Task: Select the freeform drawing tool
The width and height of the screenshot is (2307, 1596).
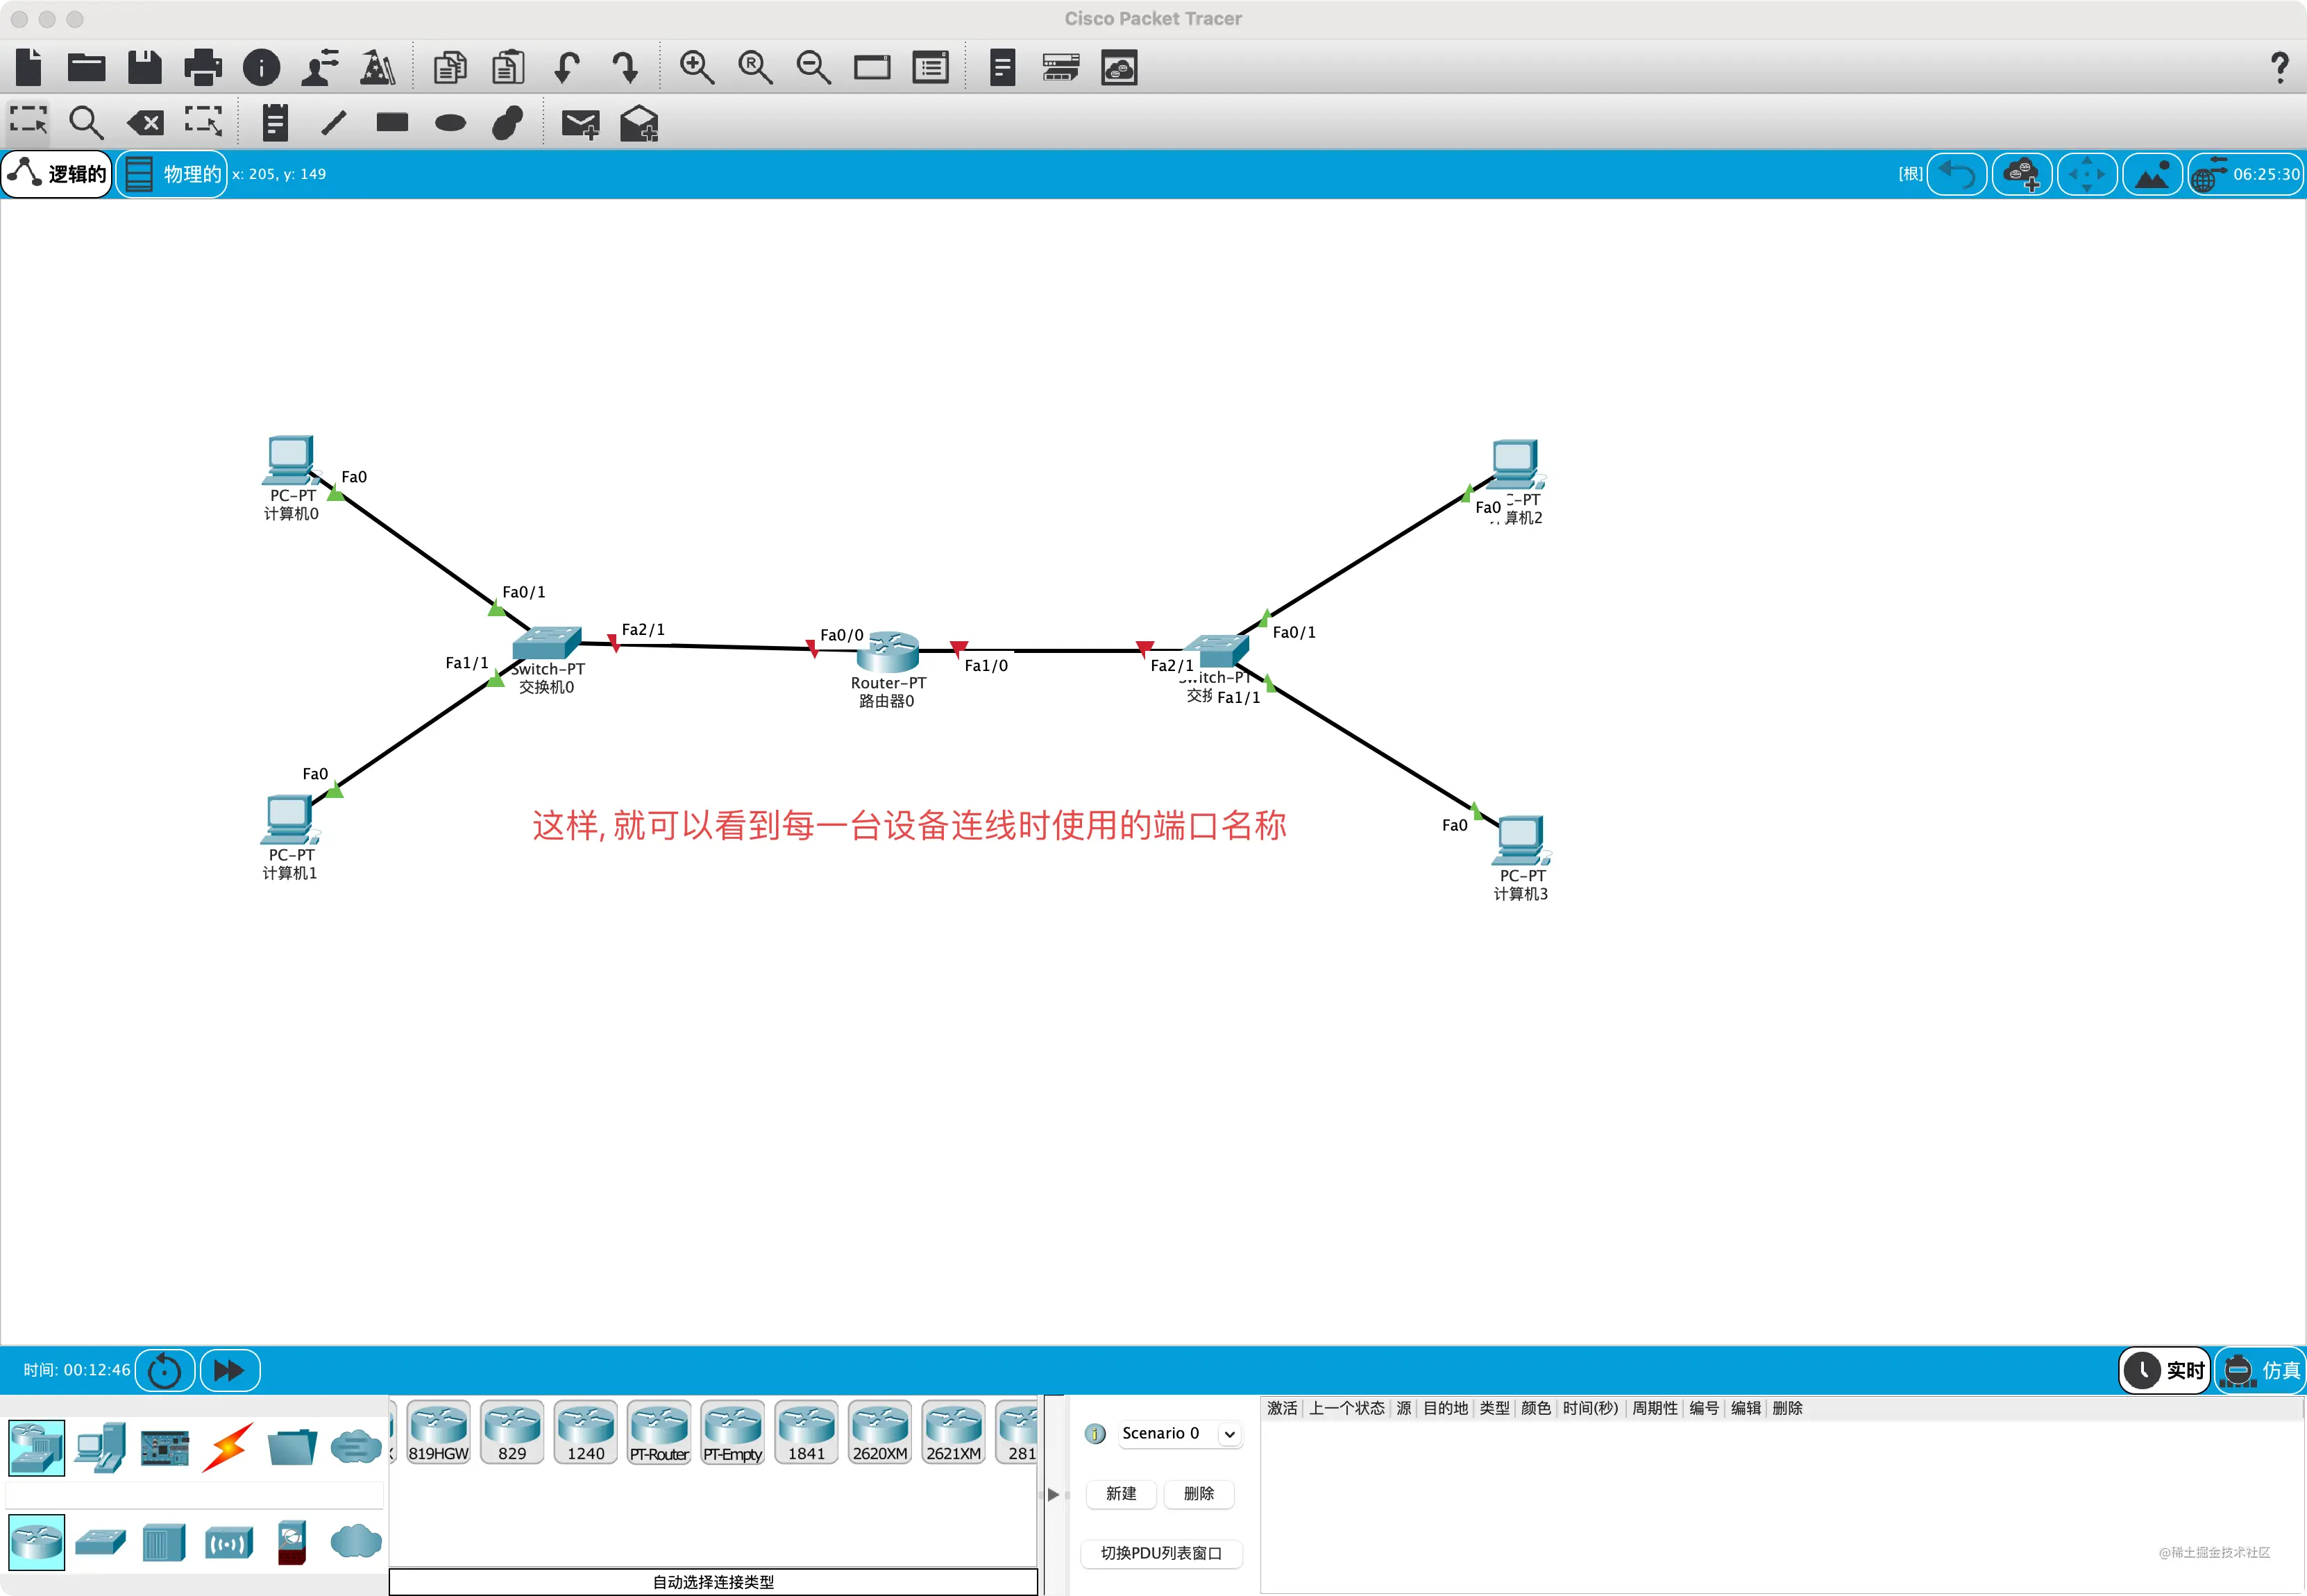Action: [x=508, y=123]
